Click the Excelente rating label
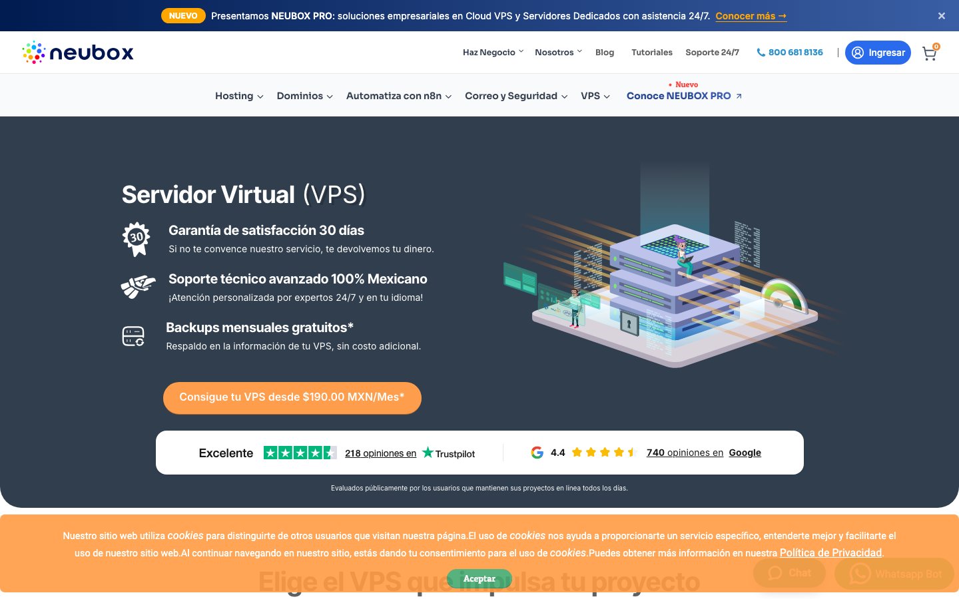959x599 pixels. coord(226,453)
